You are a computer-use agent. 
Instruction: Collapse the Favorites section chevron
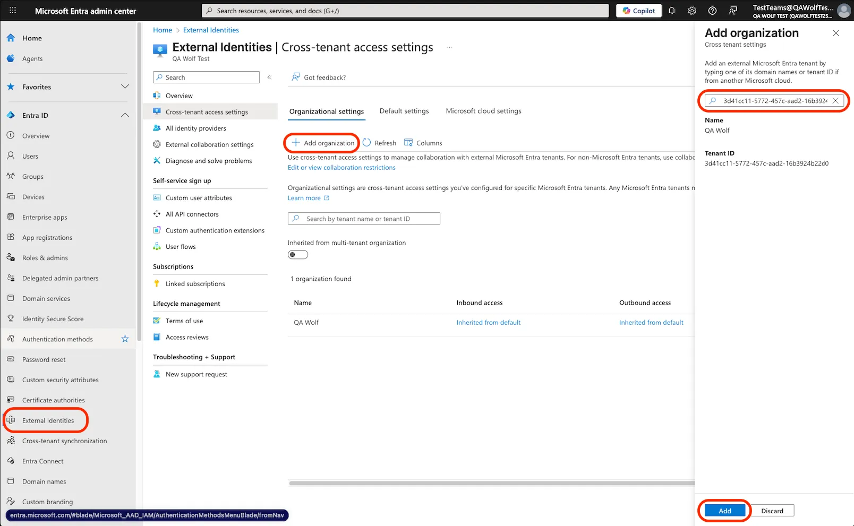125,87
